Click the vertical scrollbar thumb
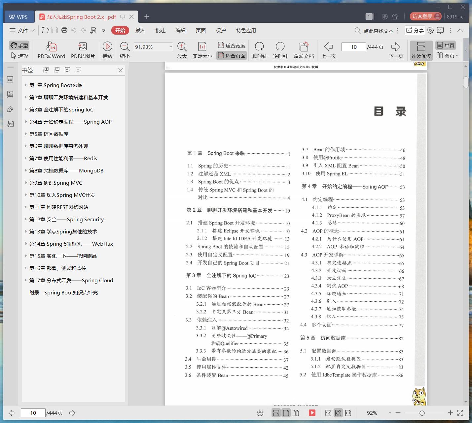 466,82
